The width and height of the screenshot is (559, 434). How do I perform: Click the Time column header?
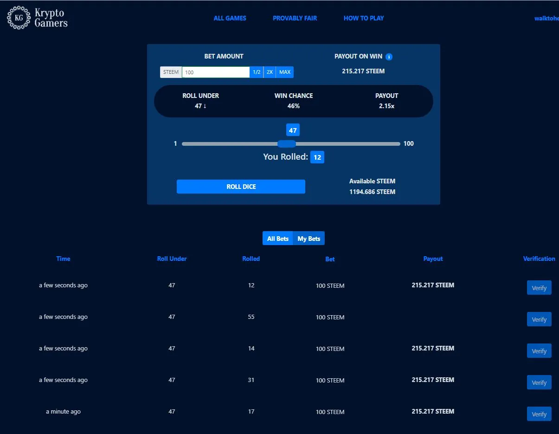(63, 259)
